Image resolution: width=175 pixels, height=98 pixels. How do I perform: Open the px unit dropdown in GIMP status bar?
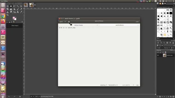point(32,96)
